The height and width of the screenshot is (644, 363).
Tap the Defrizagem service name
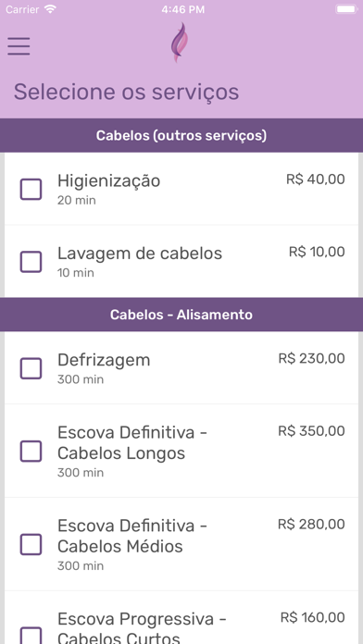(104, 360)
